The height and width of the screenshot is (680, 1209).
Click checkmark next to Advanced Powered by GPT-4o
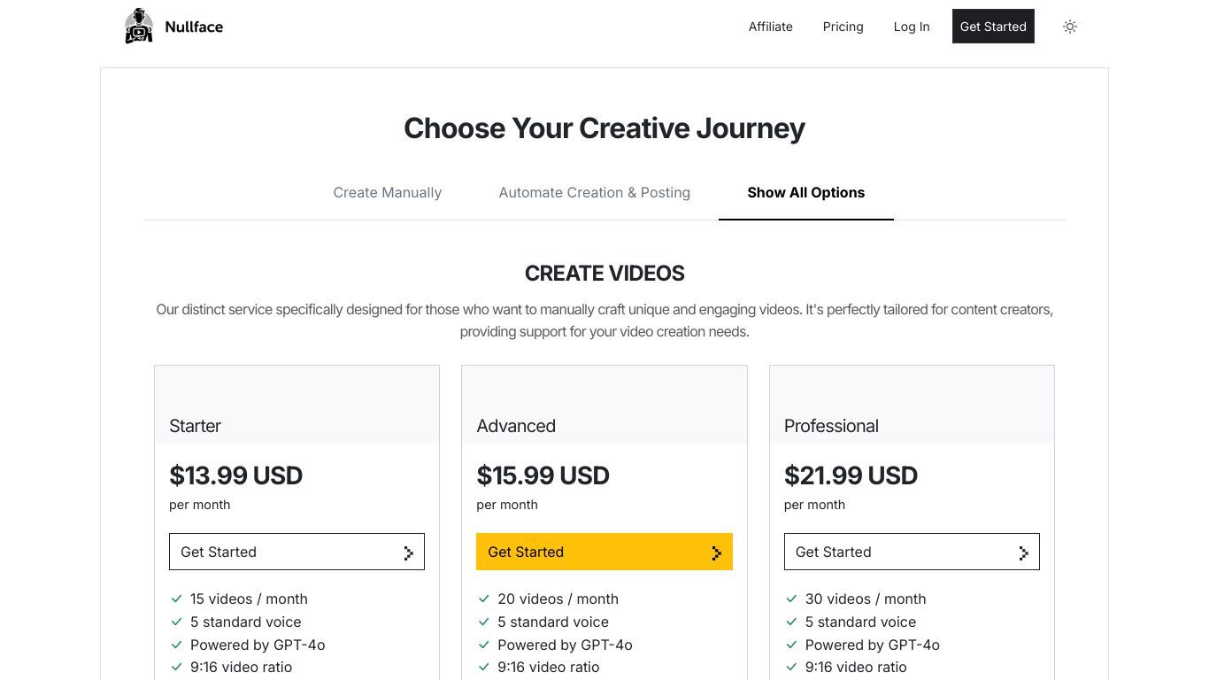(484, 645)
